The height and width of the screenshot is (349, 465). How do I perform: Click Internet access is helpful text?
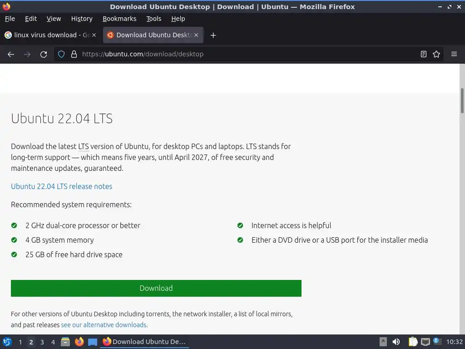tap(291, 225)
